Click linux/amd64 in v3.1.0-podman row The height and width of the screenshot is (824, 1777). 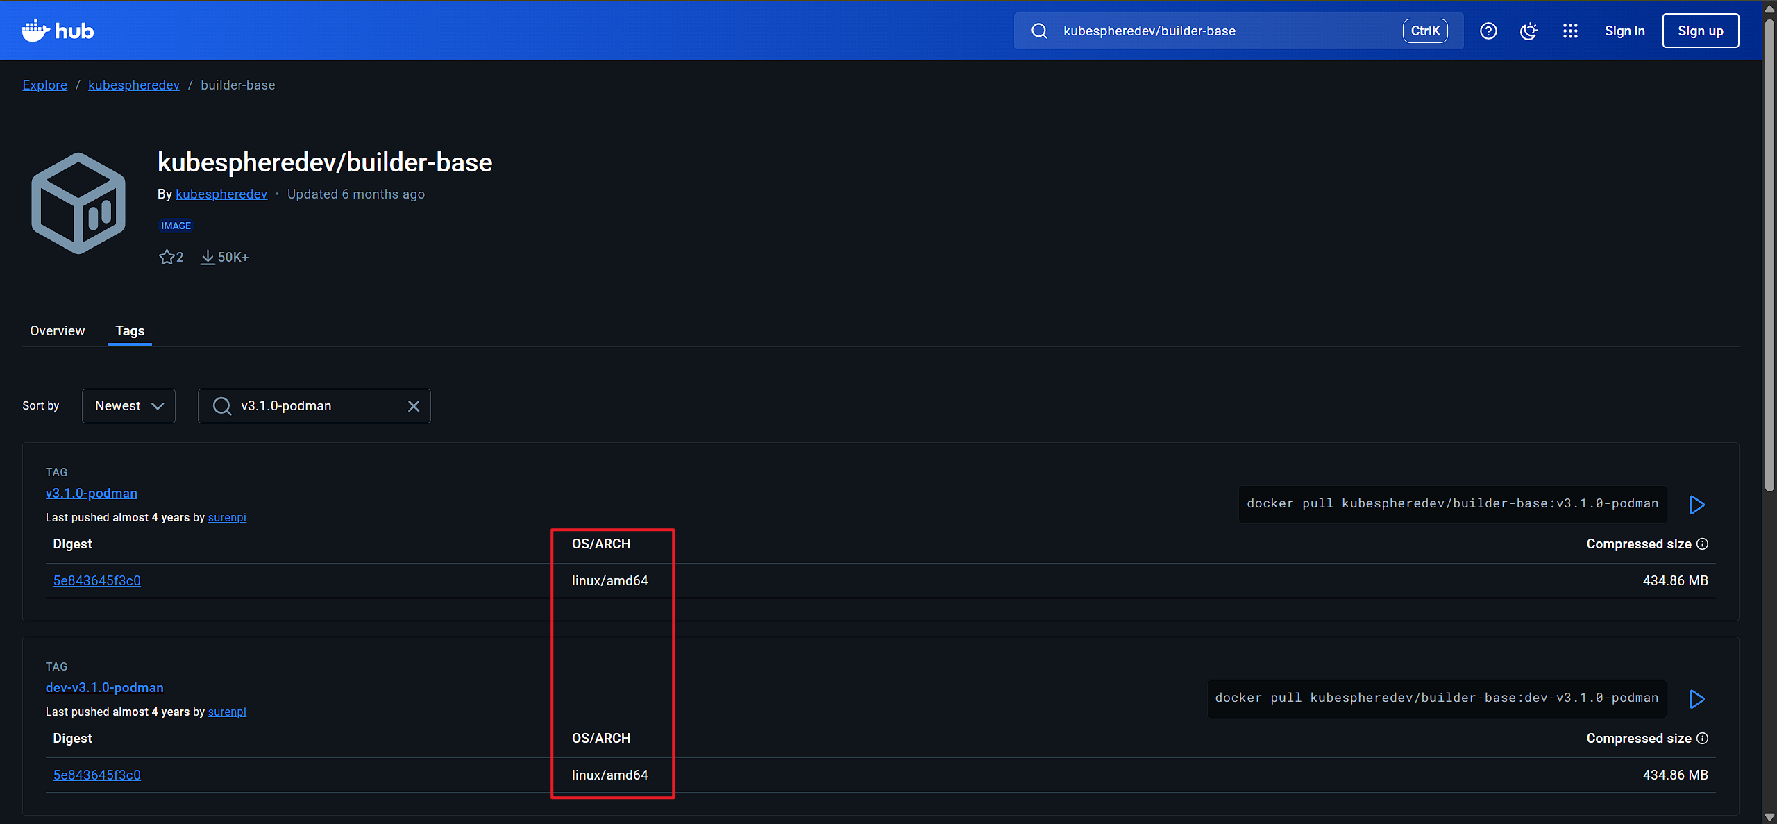pyautogui.click(x=609, y=580)
